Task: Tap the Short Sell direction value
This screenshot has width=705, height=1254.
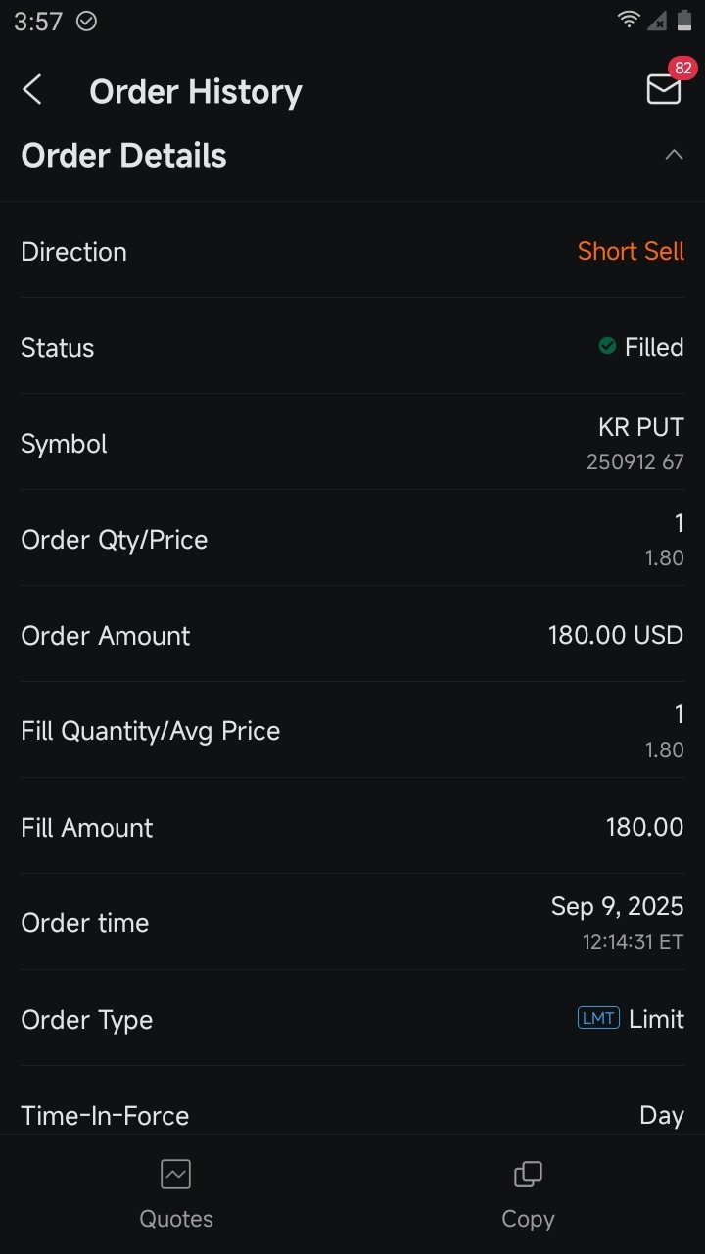Action: pos(631,252)
